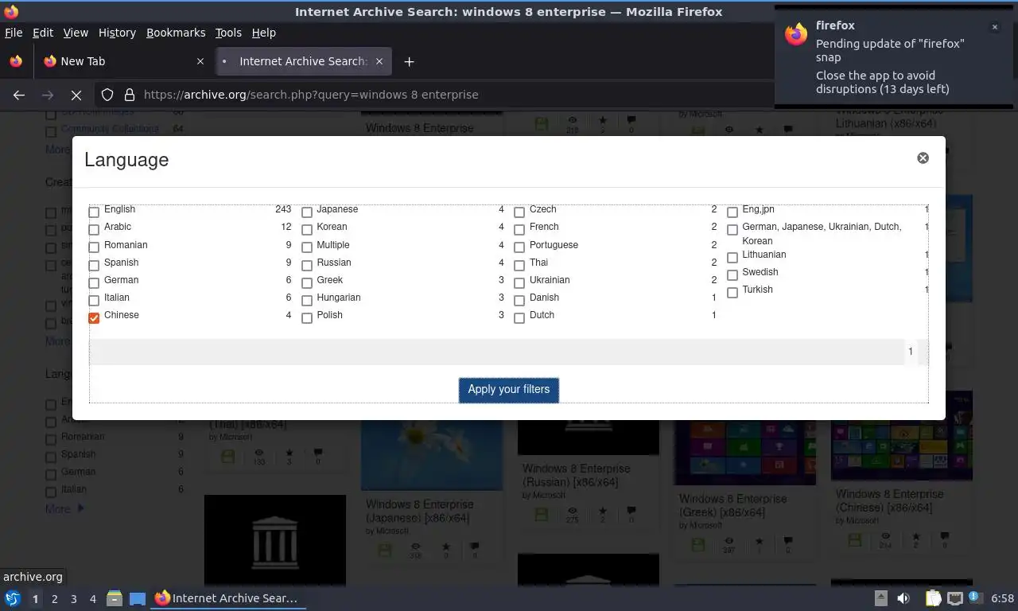
Task: Select the German checkbox in dialog
Action: (94, 282)
